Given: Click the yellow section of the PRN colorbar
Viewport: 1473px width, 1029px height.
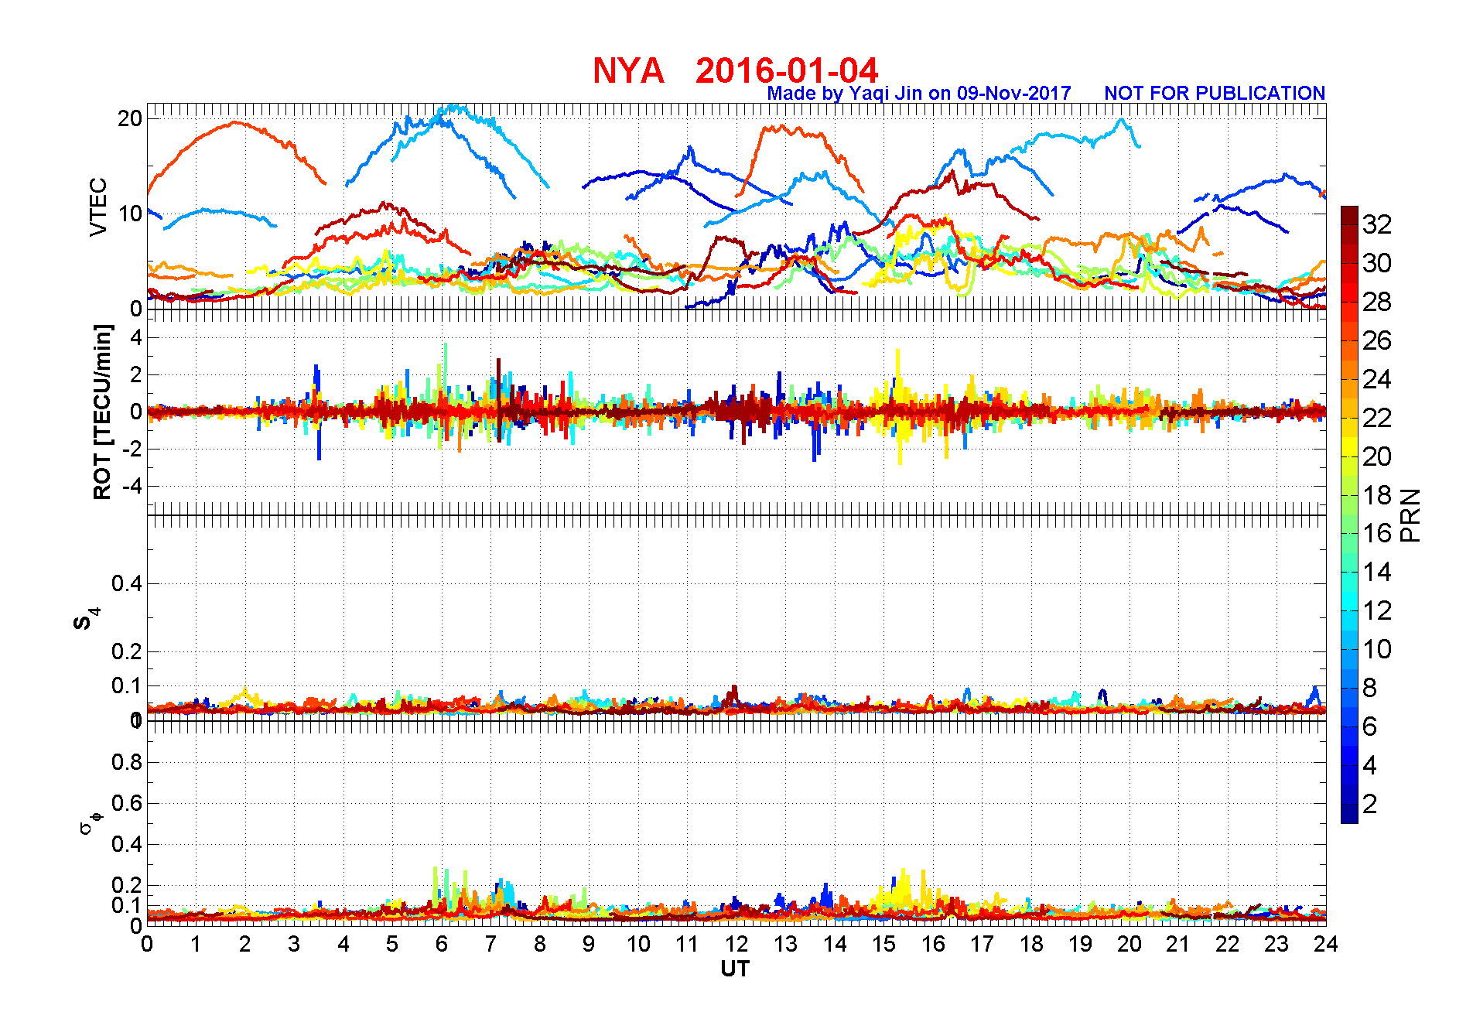Looking at the screenshot, I should [1349, 446].
